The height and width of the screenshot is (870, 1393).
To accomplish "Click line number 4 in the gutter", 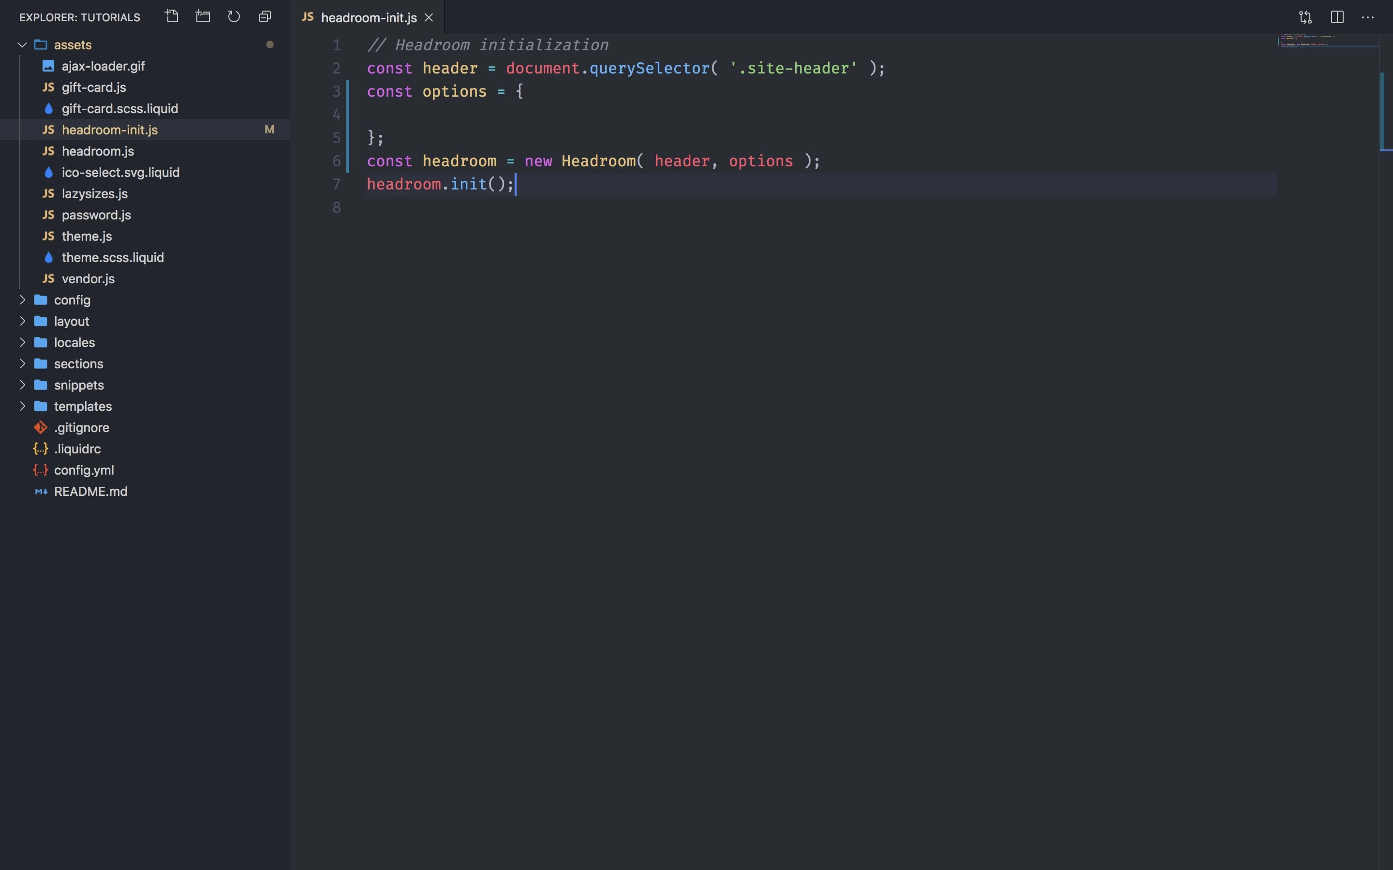I will pyautogui.click(x=337, y=115).
